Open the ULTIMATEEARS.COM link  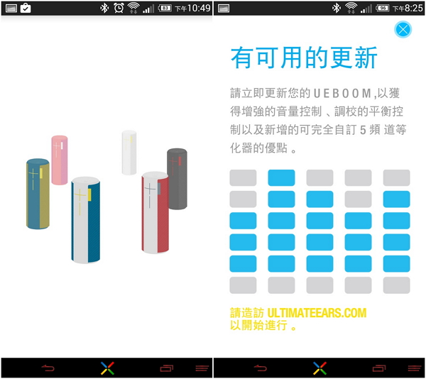click(x=317, y=313)
